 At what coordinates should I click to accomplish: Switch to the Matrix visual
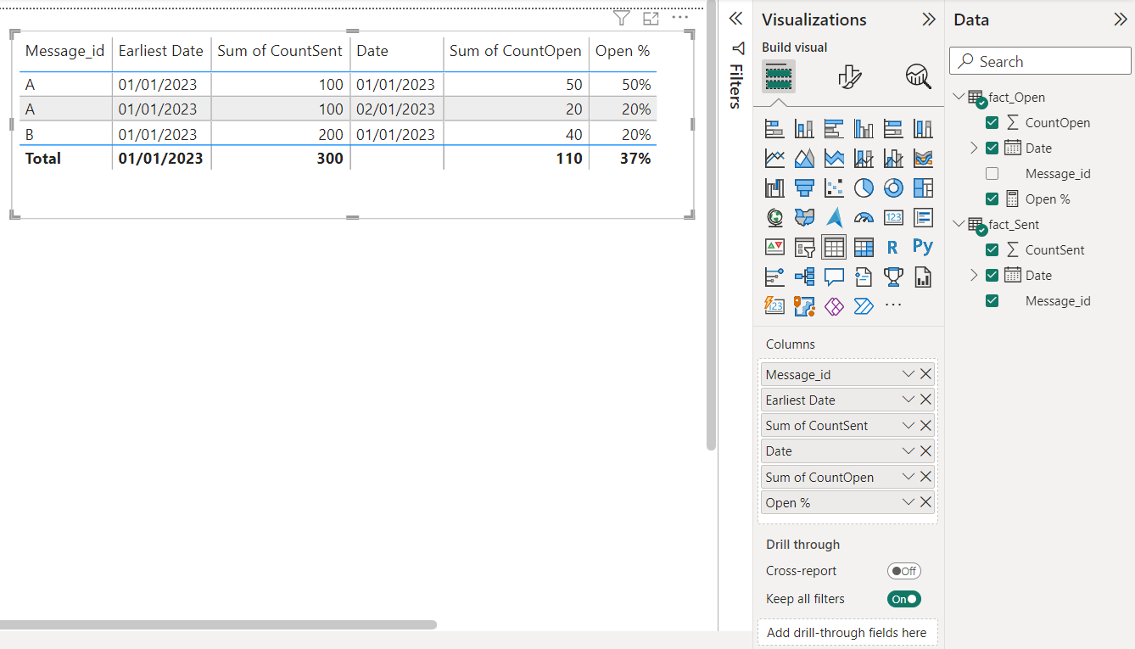tap(864, 247)
